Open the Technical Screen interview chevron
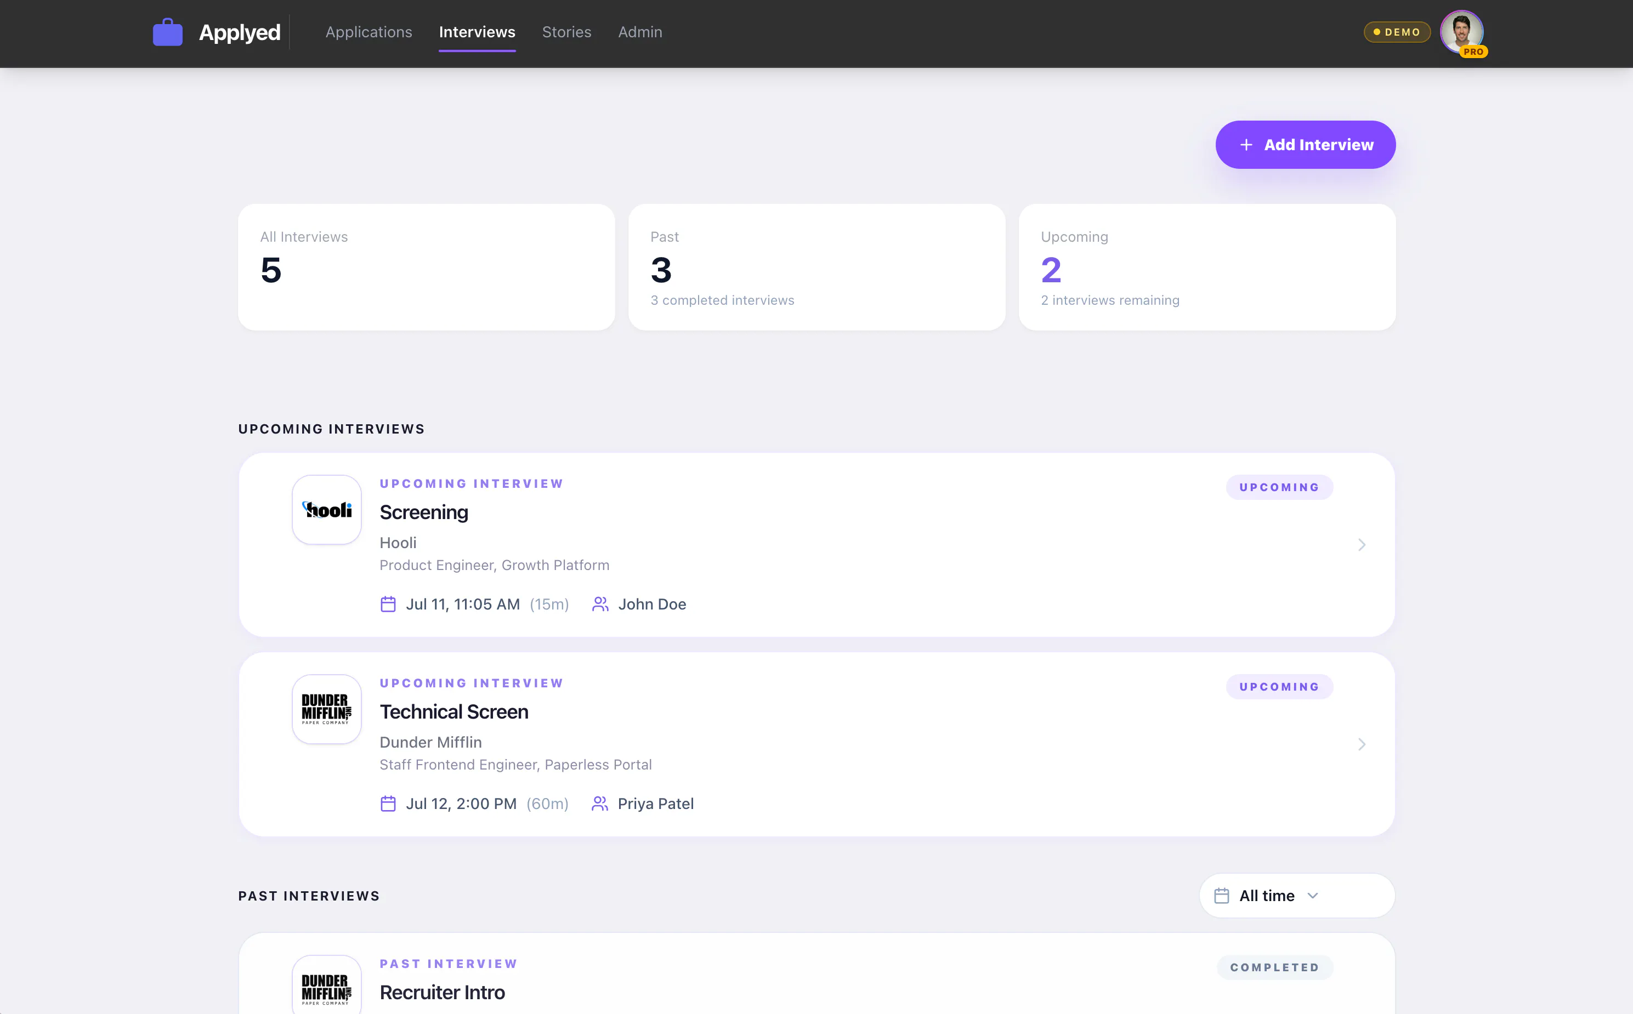Screen dimensions: 1633x1014 1361,744
